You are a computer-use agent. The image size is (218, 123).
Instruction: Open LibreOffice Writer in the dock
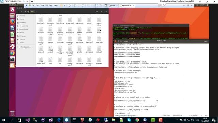(x=12, y=28)
